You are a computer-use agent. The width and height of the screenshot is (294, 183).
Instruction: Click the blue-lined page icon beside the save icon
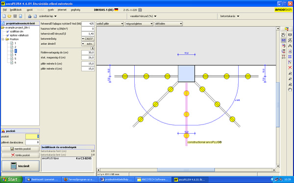pyautogui.click(x=21, y=16)
